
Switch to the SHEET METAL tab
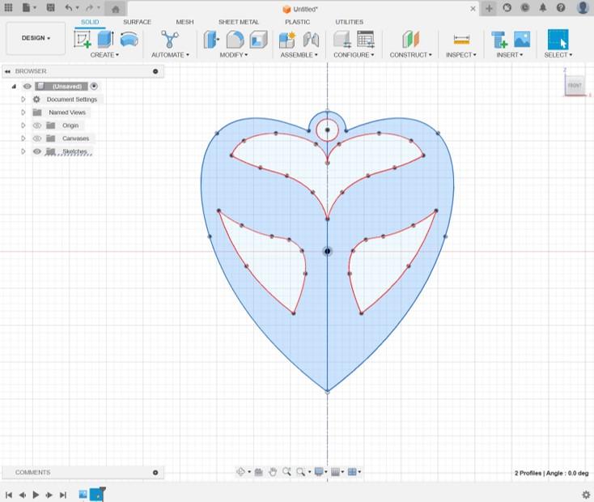point(239,22)
